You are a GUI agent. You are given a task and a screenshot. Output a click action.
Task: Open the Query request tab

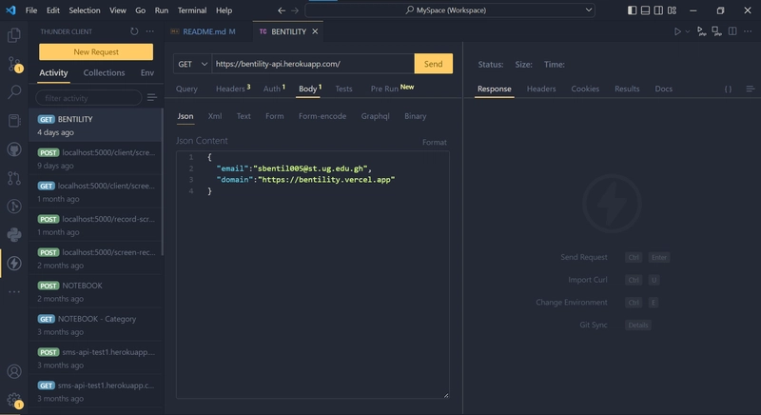point(186,89)
